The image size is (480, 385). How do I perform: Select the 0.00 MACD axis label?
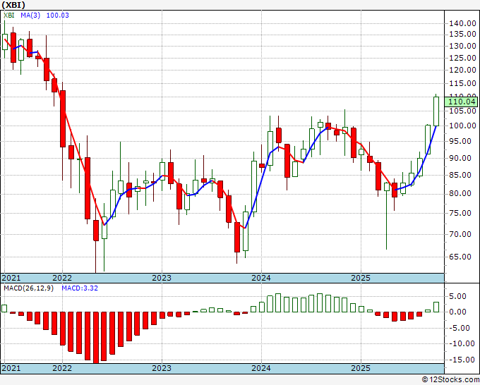tap(458, 312)
